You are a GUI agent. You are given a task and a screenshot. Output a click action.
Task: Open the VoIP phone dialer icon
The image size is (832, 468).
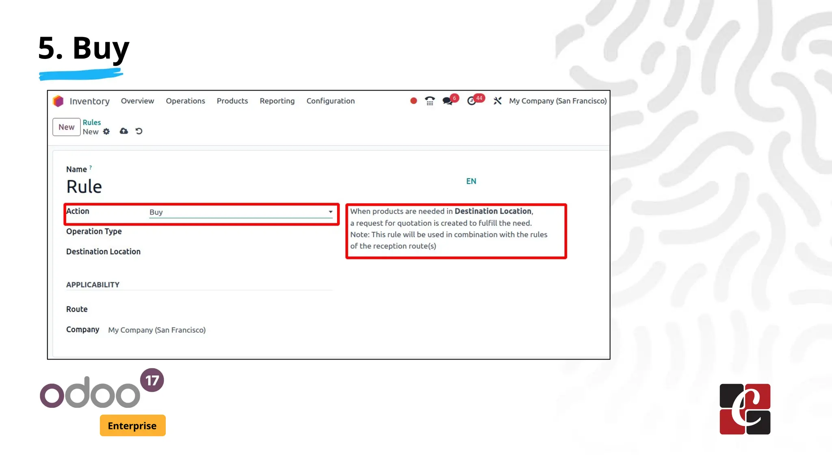[x=430, y=101]
